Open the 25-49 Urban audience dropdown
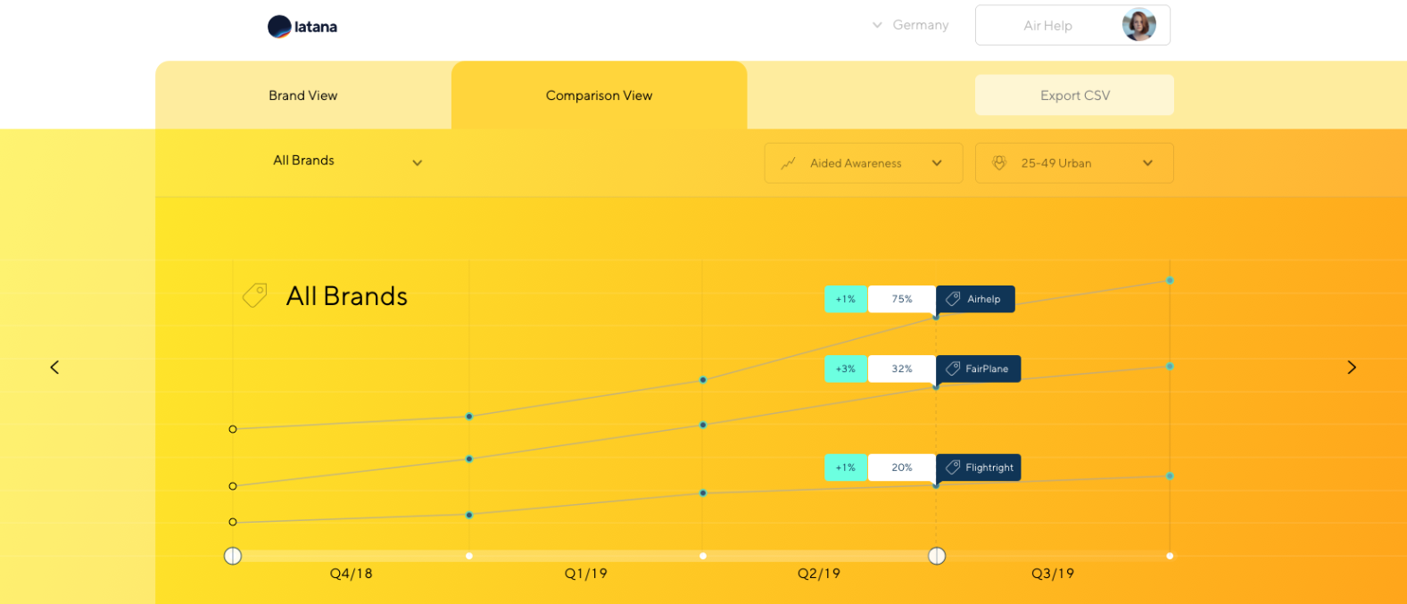1407x604 pixels. pos(1074,163)
